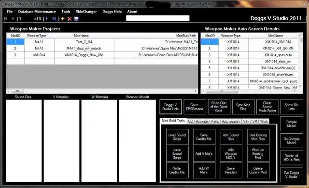Screen dimensions: 309x188
Task: Select search result XM1014_silverfabam(1)
Action: (249, 68)
